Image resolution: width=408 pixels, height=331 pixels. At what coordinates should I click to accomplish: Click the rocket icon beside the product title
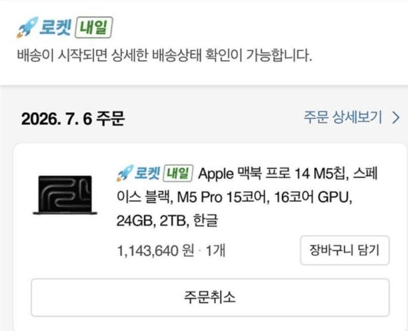pos(125,174)
